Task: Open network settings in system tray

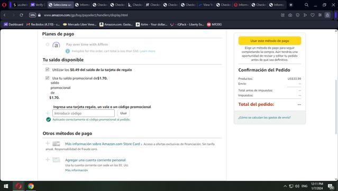Action: (x=291, y=186)
